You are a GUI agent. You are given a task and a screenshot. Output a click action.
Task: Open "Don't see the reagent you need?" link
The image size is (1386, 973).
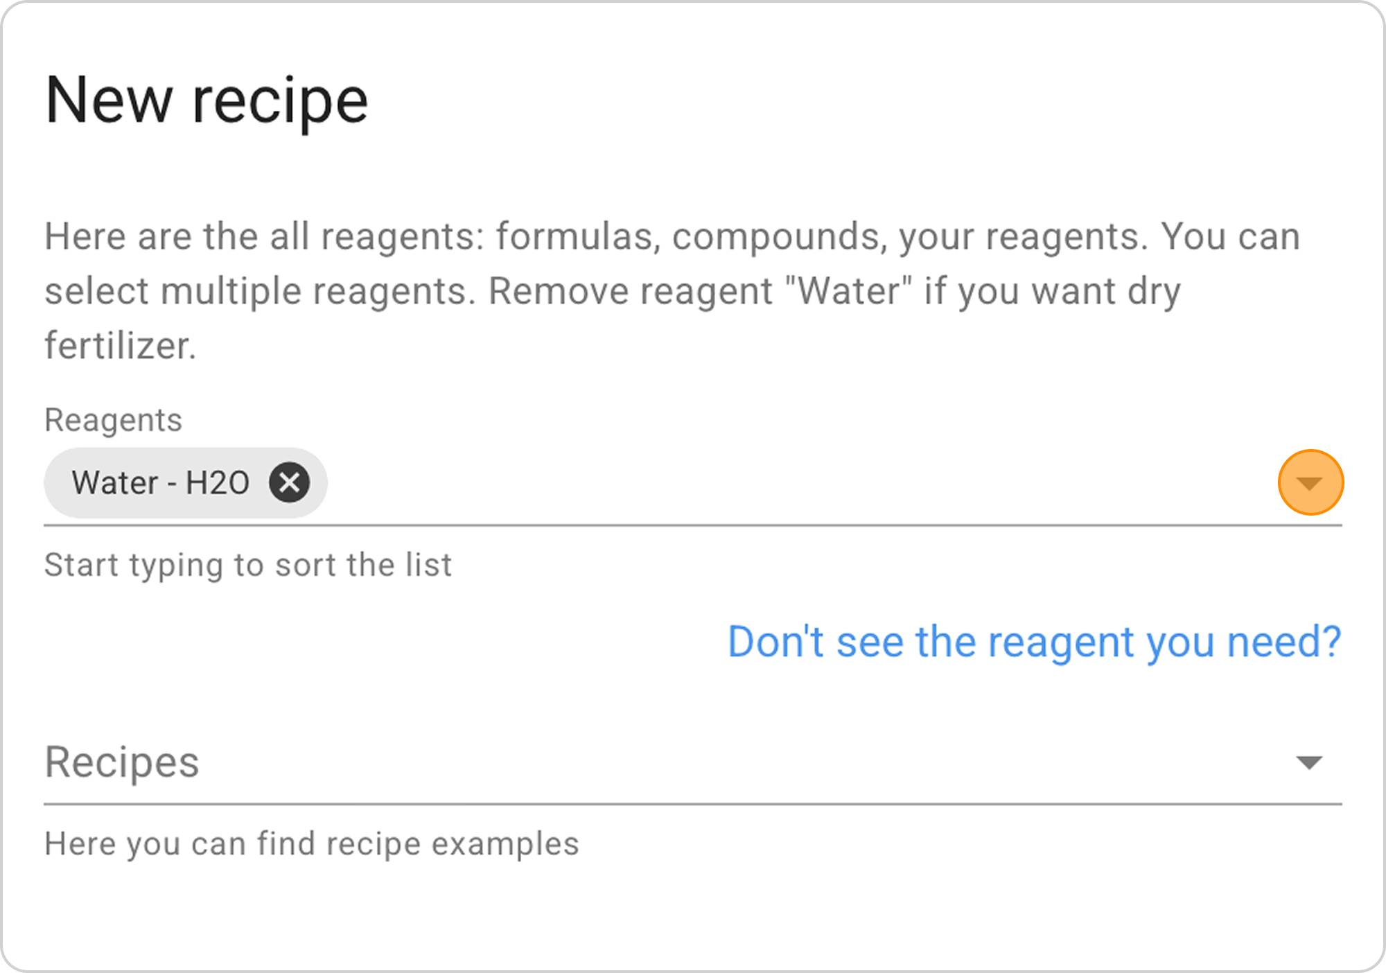tap(1034, 642)
